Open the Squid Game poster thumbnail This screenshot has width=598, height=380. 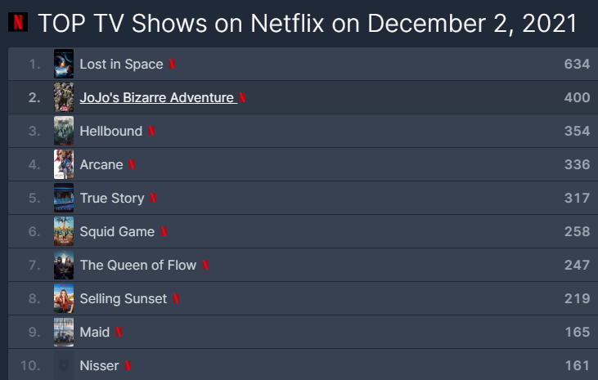pos(64,231)
